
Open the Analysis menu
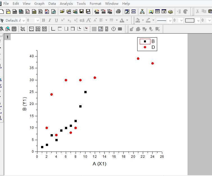66,4
